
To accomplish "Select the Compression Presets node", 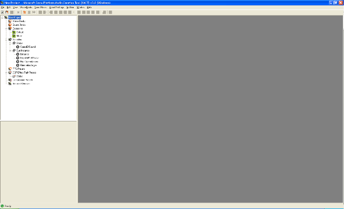I will [23, 80].
